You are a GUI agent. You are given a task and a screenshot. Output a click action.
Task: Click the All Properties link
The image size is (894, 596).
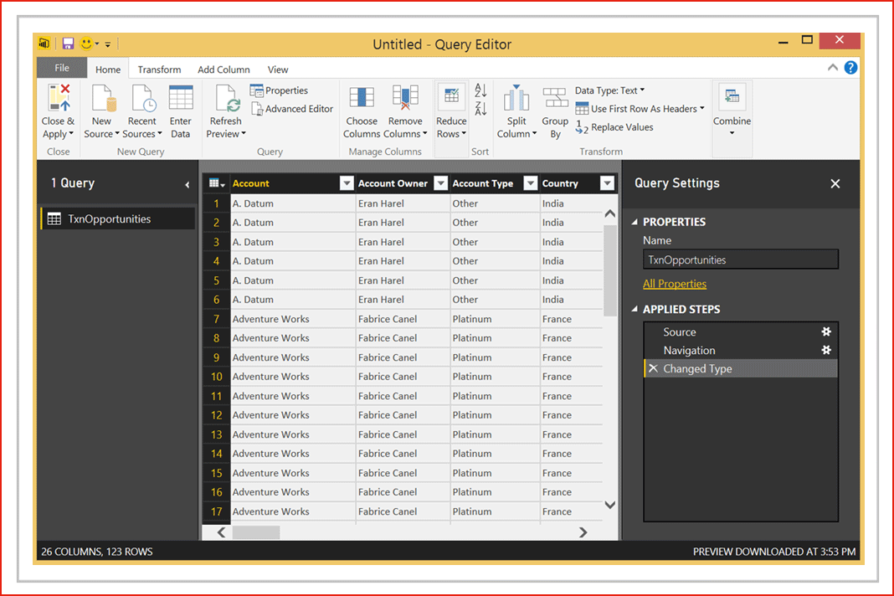675,284
